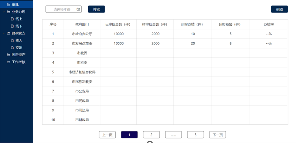Click the 待审批总数（件） column header
The image size is (296, 143).
(155, 24)
